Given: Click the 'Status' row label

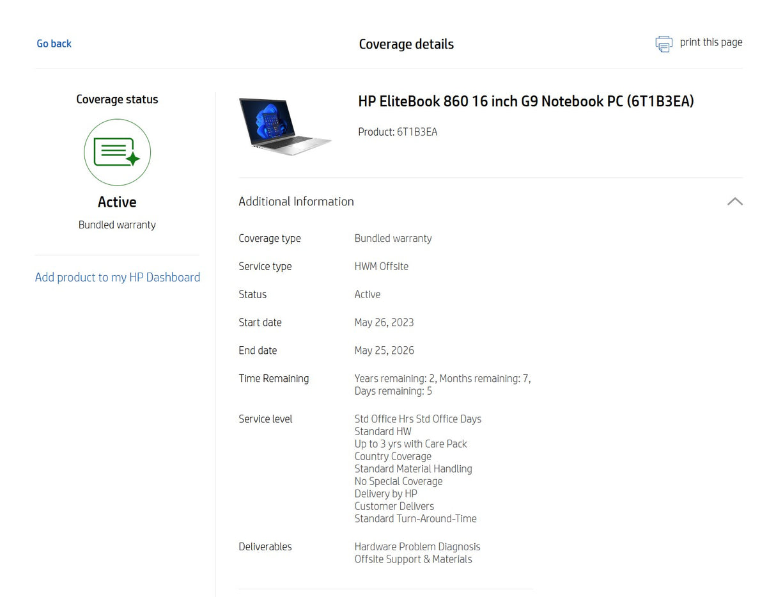Looking at the screenshot, I should pos(252,294).
